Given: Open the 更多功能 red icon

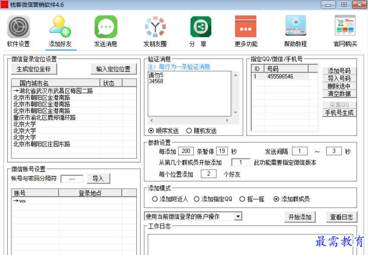Looking at the screenshot, I should (246, 26).
